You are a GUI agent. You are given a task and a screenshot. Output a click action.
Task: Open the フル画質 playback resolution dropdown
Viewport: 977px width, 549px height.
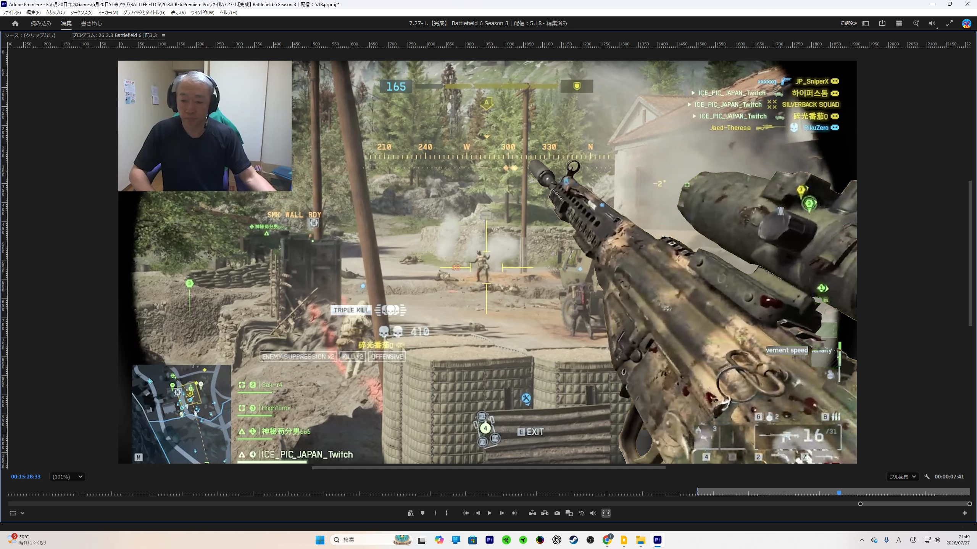click(902, 477)
